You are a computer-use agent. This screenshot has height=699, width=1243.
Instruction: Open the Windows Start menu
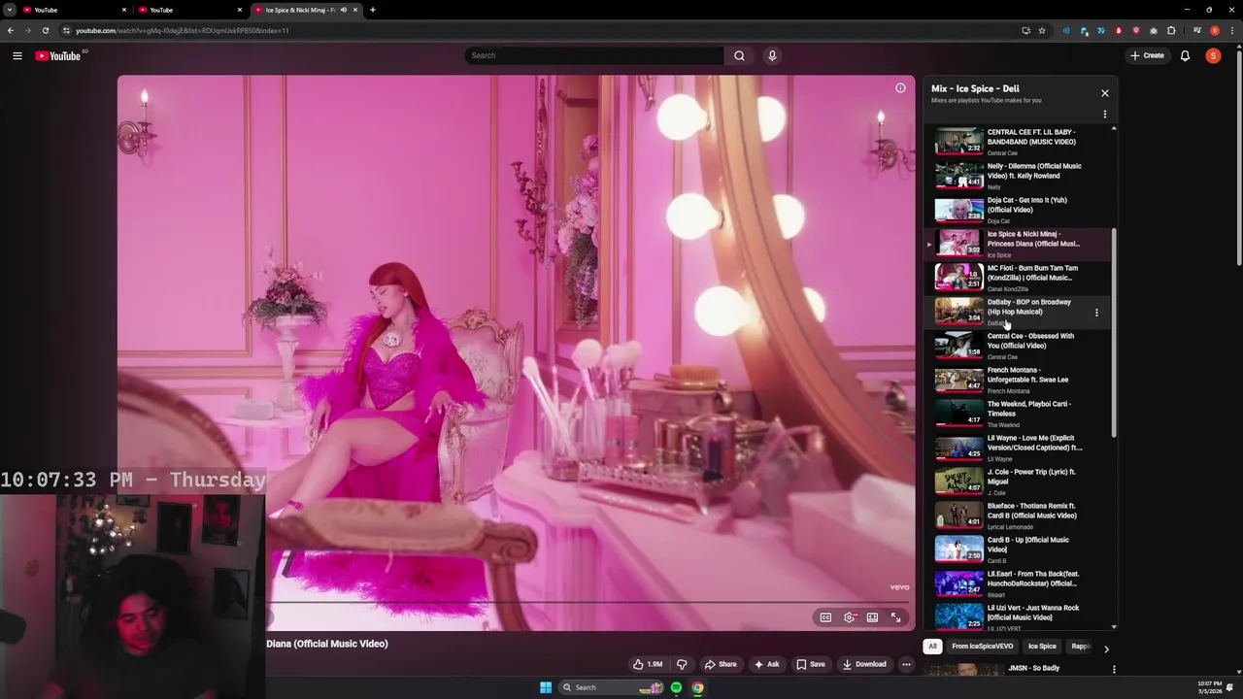(x=546, y=687)
